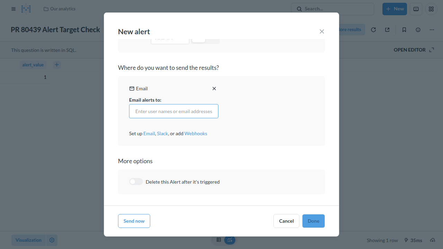This screenshot has height=249, width=443.
Task: Refresh the question results
Action: [373, 30]
